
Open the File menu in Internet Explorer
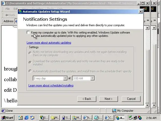tap(8, 9)
